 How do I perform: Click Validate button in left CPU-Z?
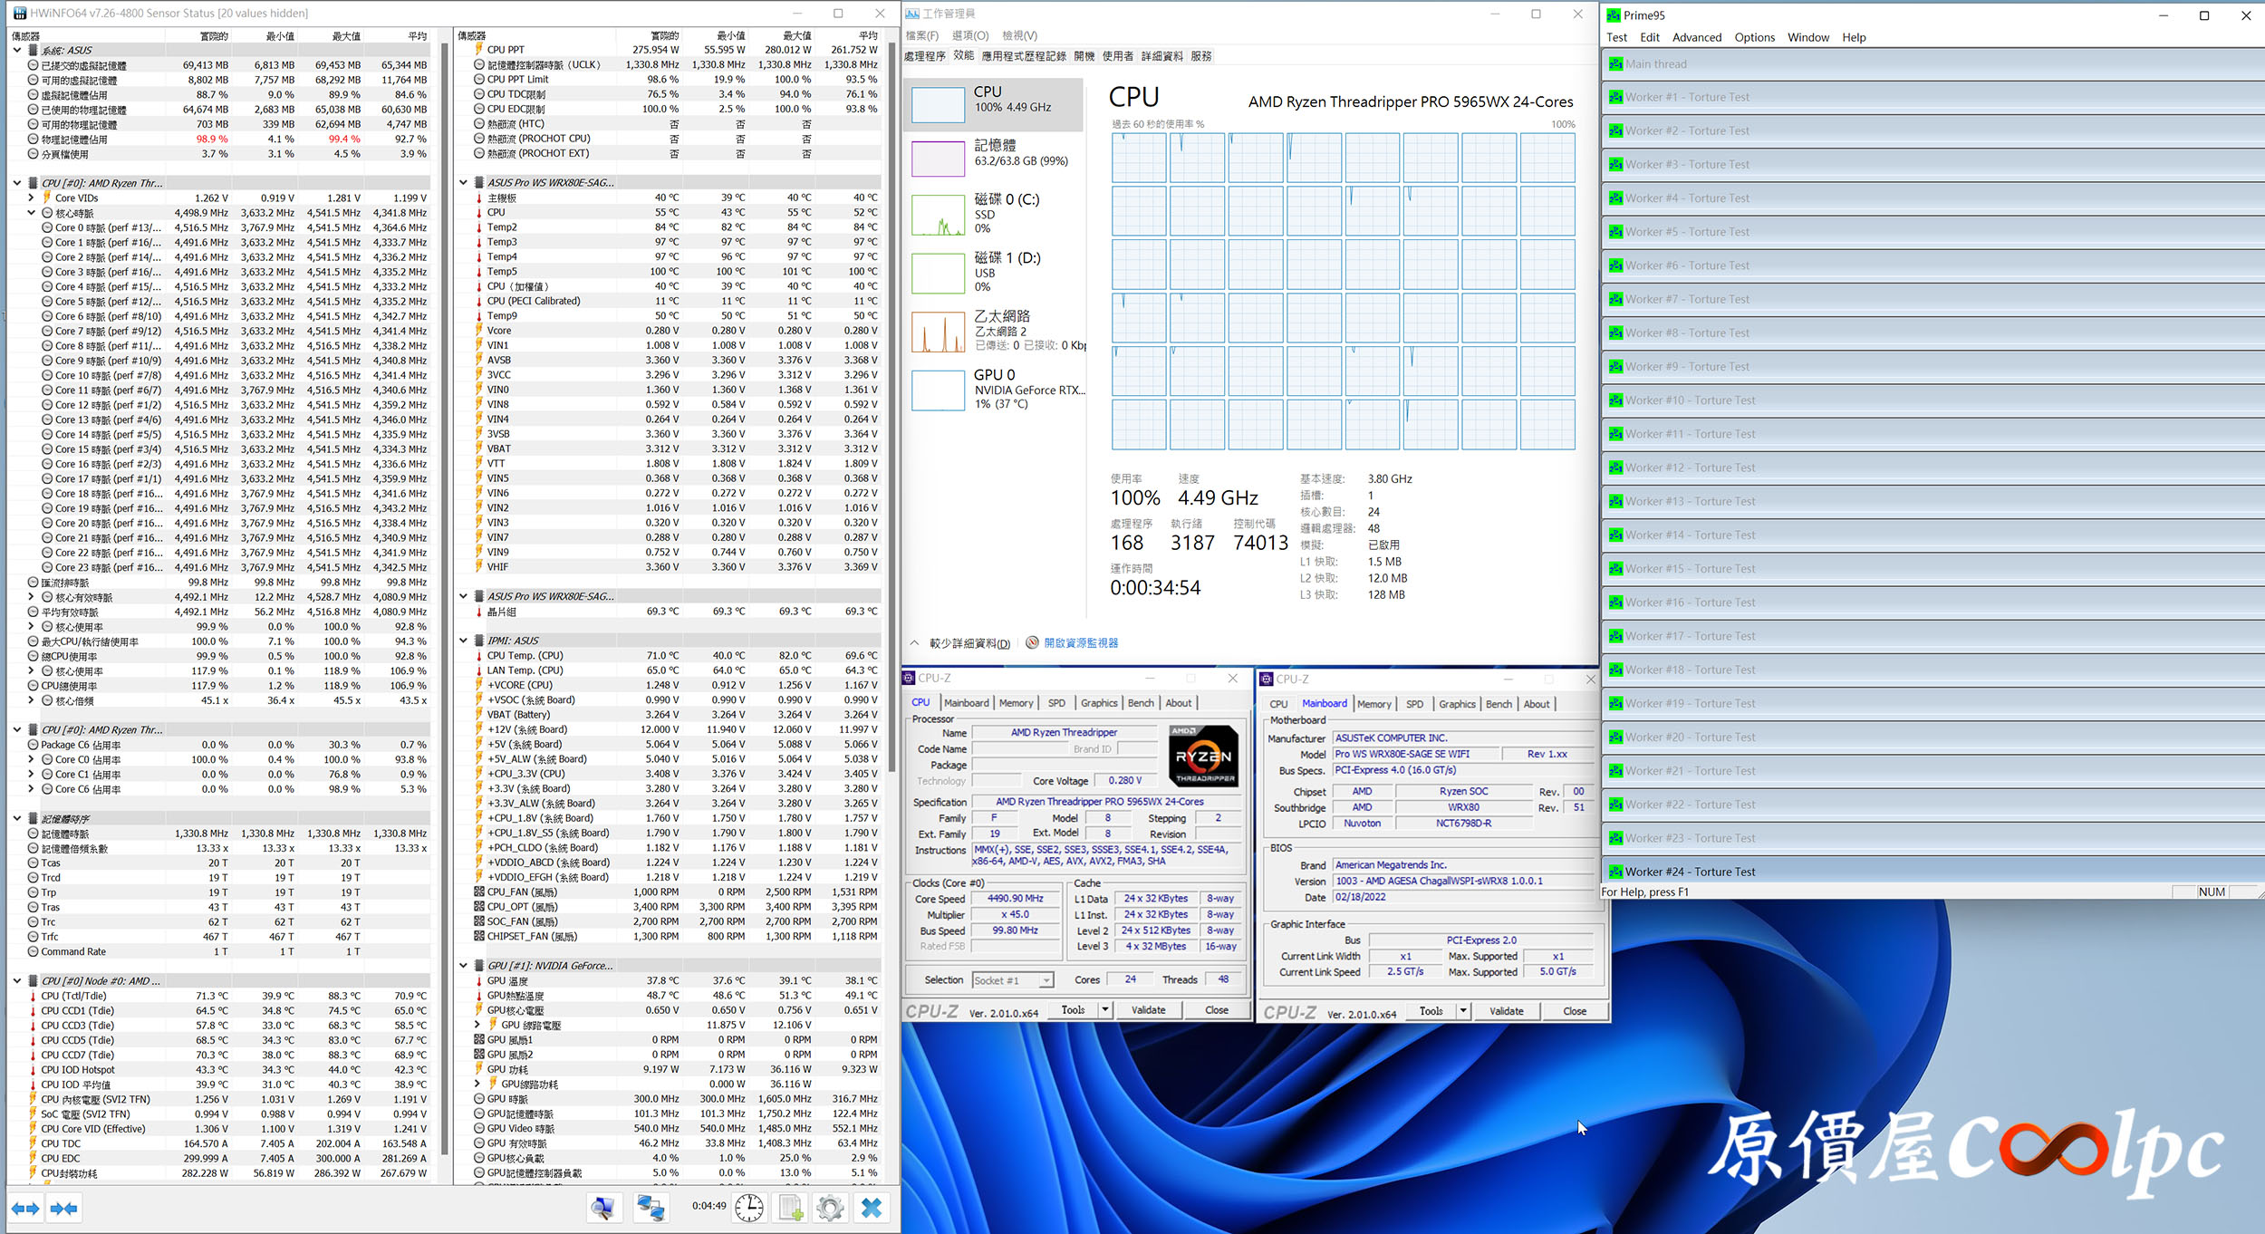[x=1148, y=1009]
